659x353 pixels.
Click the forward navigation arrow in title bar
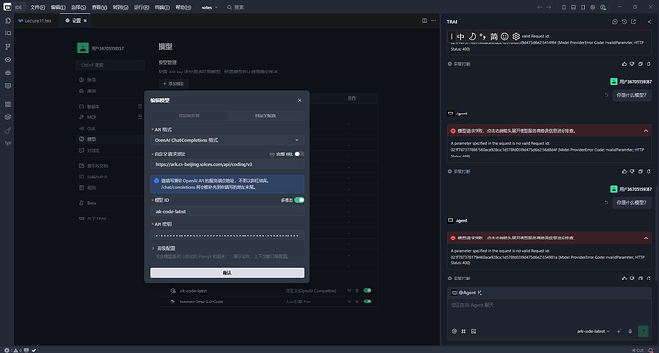click(x=548, y=7)
